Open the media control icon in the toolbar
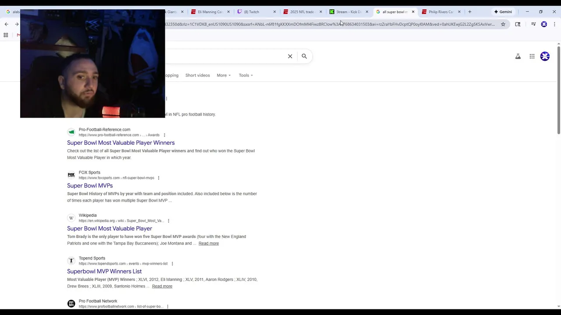561x315 pixels. click(x=533, y=24)
